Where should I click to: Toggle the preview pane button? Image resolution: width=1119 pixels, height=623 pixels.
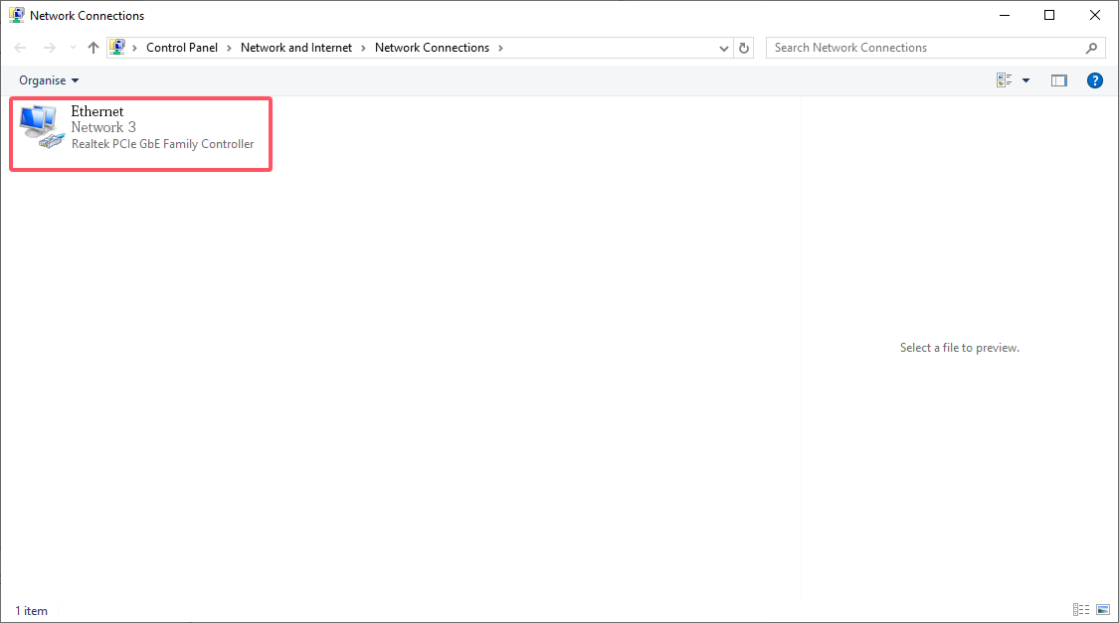click(x=1058, y=80)
